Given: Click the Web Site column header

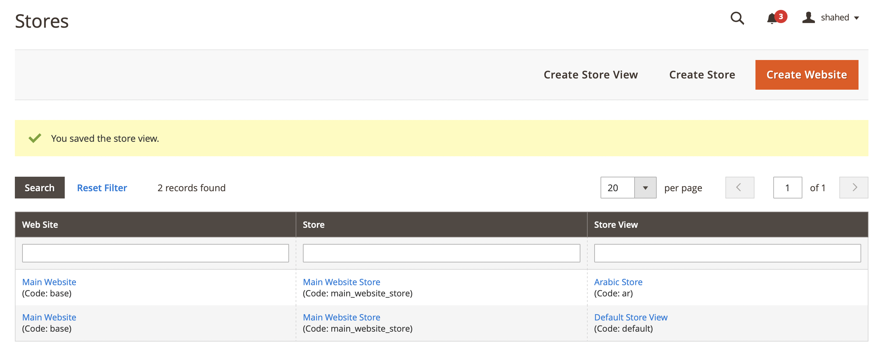Looking at the screenshot, I should (x=40, y=224).
